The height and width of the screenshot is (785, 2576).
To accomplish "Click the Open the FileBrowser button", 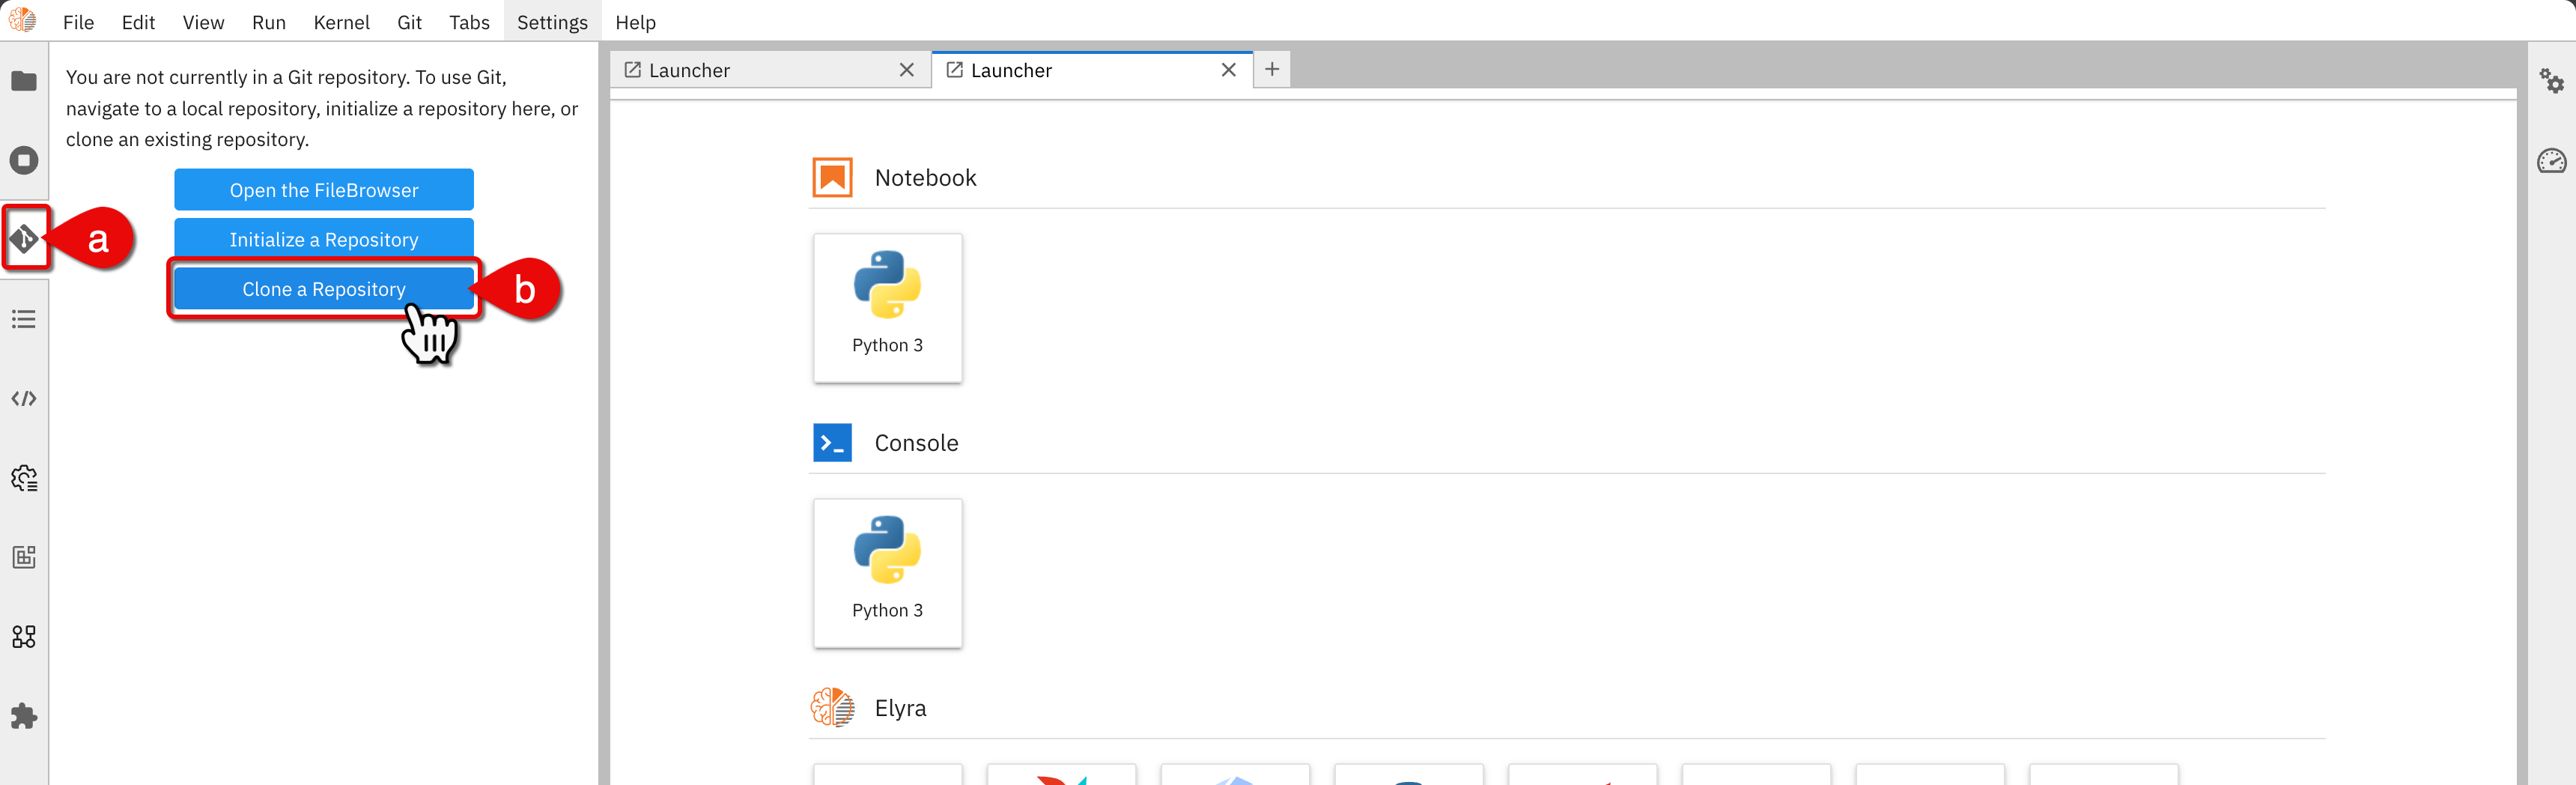I will 323,189.
